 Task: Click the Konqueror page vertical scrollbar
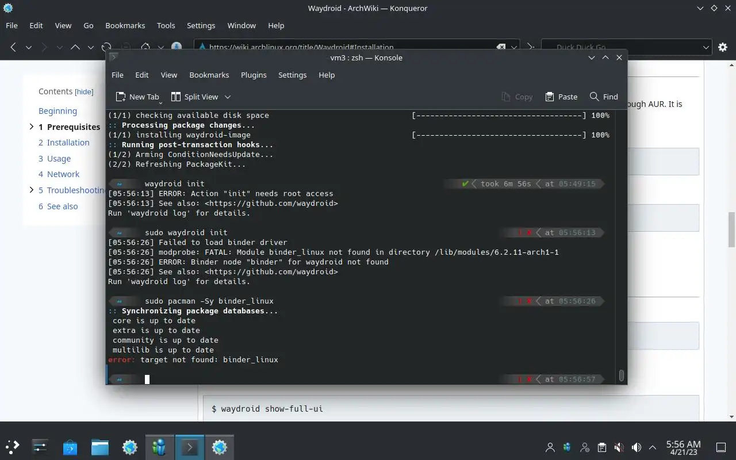[x=731, y=230]
